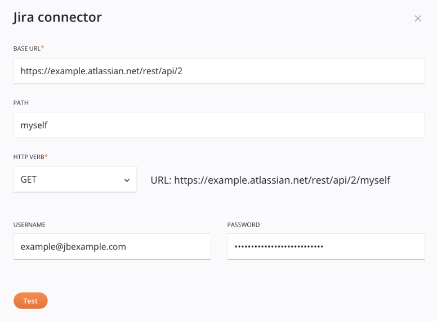
Task: Click the Jira connector dialog title
Action: 57,17
